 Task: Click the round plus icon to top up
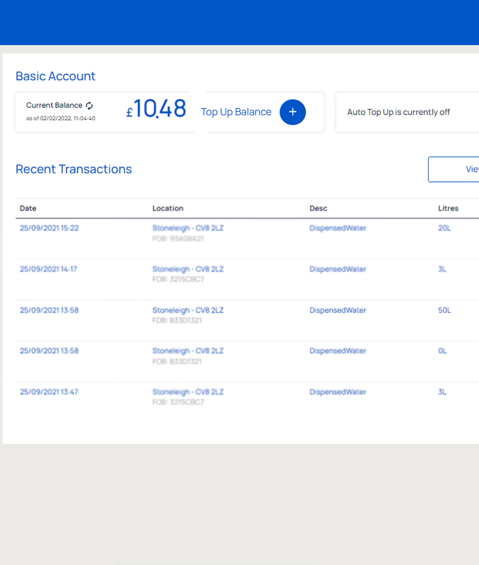tap(292, 112)
